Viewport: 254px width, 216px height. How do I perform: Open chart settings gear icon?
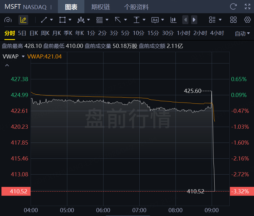point(247,20)
